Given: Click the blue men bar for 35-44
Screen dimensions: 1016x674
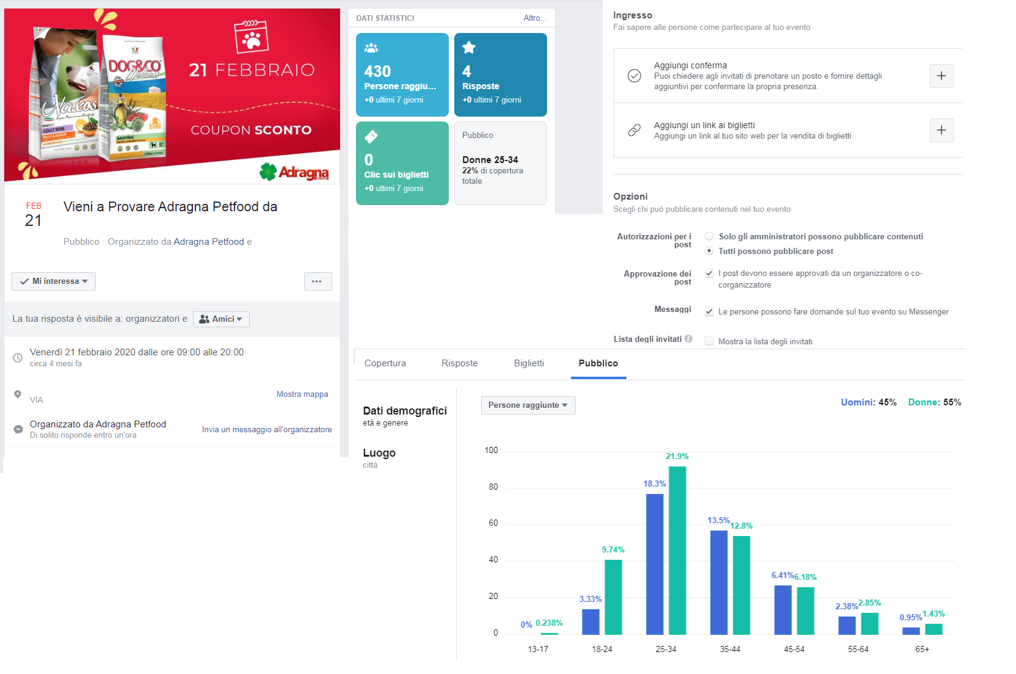Looking at the screenshot, I should pyautogui.click(x=719, y=582).
